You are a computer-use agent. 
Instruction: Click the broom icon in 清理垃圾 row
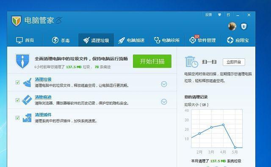(27, 82)
